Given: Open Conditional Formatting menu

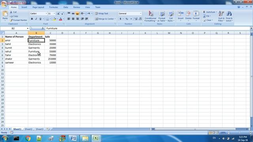Looking at the screenshot, I should [x=150, y=16].
